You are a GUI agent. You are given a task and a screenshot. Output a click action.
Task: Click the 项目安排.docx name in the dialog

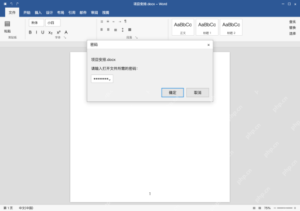(103, 60)
